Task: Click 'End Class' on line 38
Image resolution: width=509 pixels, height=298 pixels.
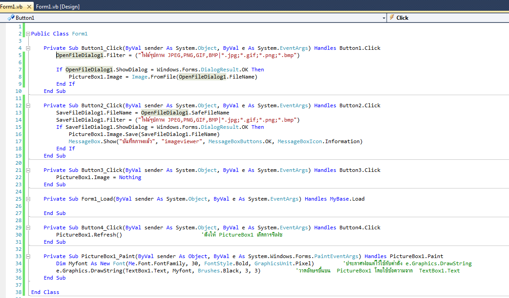Action: coord(45,292)
